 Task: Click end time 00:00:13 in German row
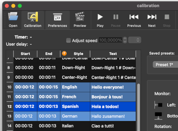pos(48,116)
